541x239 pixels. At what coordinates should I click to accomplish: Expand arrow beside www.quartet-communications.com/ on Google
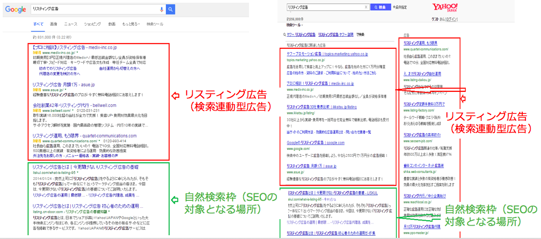[x=99, y=141]
